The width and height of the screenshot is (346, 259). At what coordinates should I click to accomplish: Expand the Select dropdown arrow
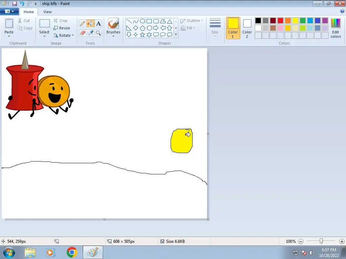pyautogui.click(x=44, y=36)
